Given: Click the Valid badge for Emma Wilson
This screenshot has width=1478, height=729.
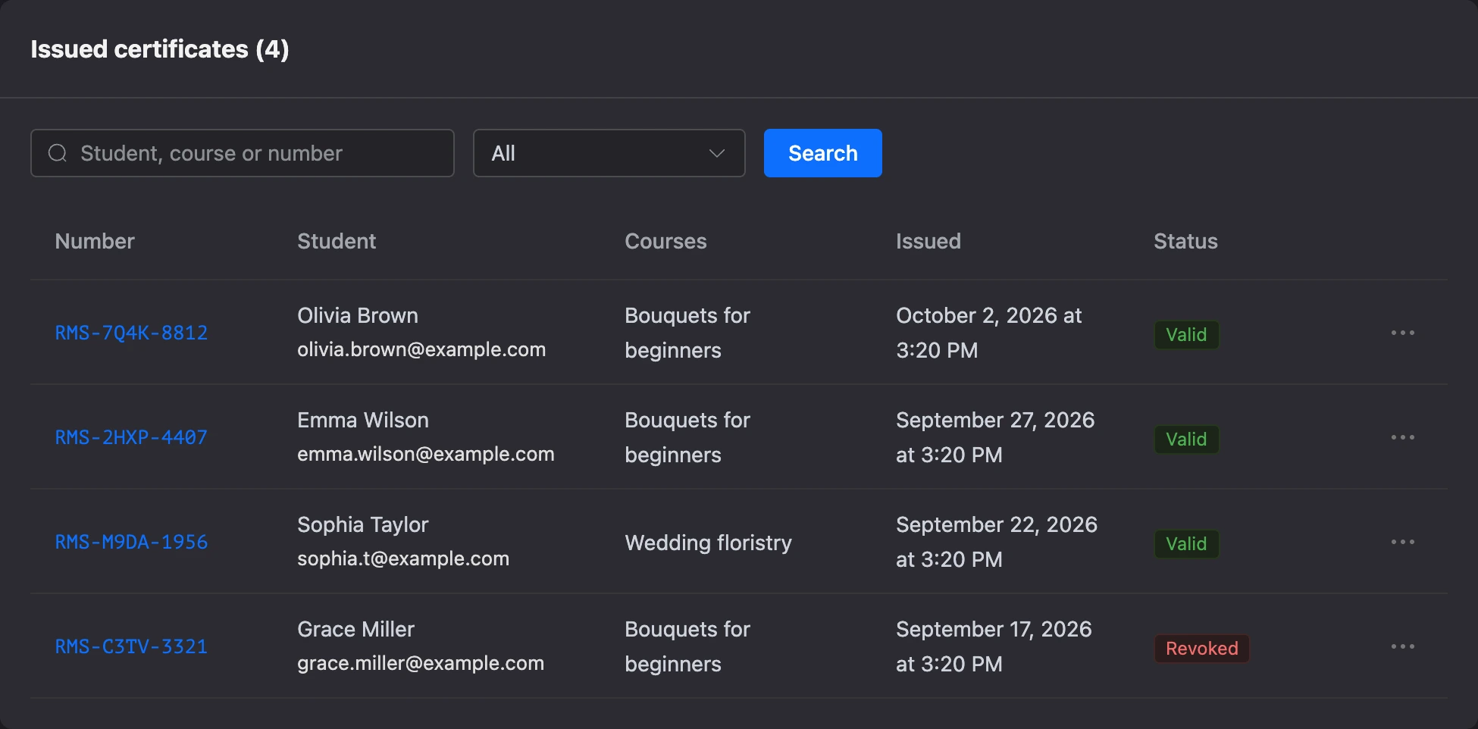Looking at the screenshot, I should point(1186,439).
